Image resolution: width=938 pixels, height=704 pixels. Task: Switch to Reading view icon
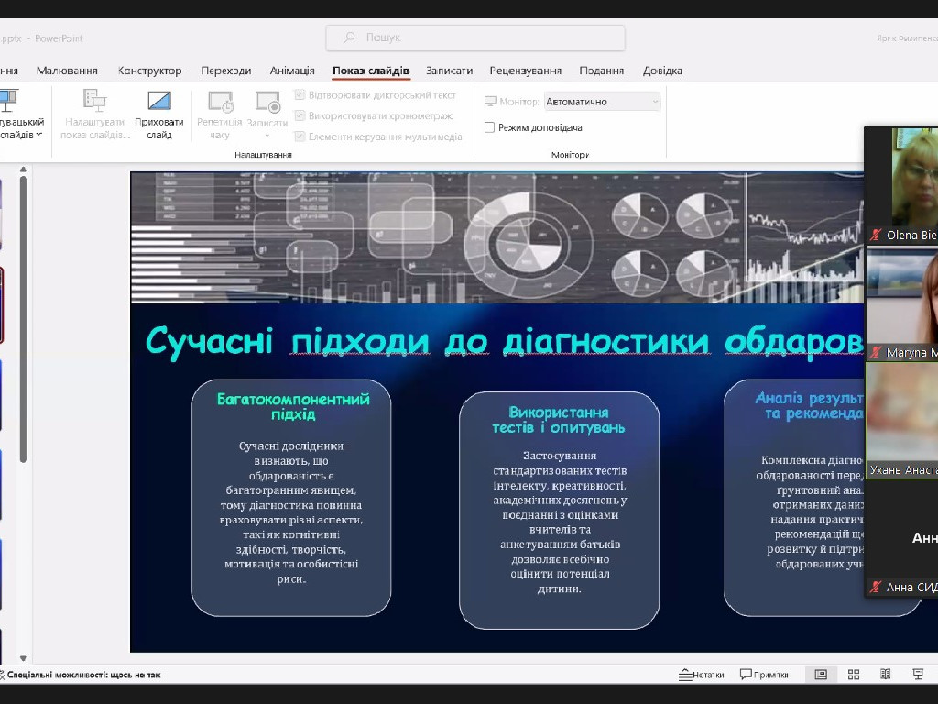pos(886,675)
